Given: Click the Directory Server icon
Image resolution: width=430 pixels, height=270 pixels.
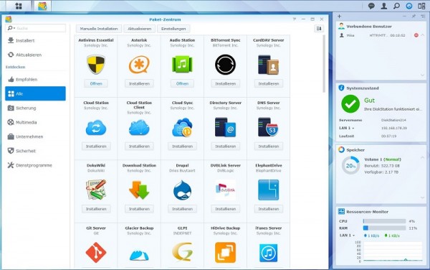Looking at the screenshot, I should (226, 127).
